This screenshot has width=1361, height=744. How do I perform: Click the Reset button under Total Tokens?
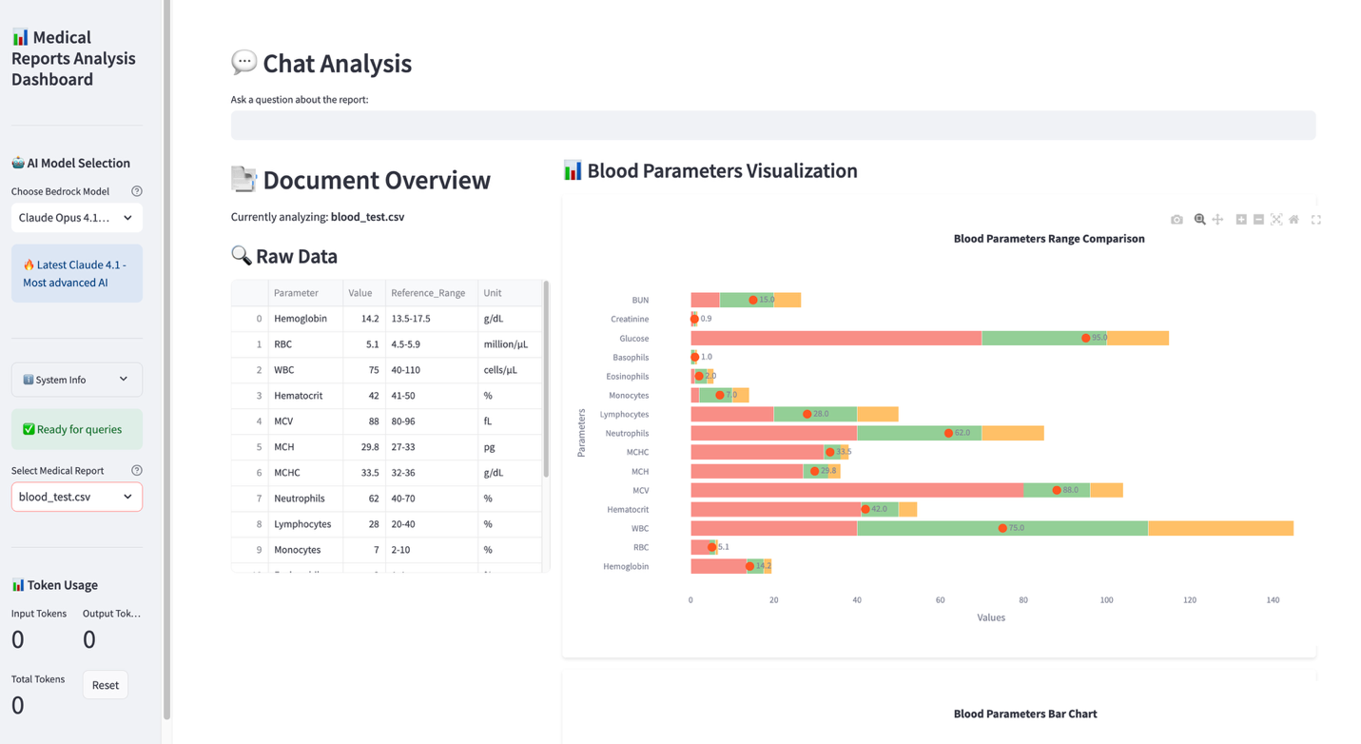(105, 684)
